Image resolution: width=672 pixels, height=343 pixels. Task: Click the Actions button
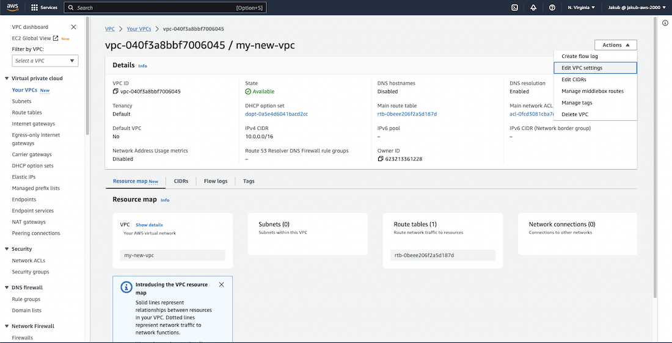coord(615,45)
